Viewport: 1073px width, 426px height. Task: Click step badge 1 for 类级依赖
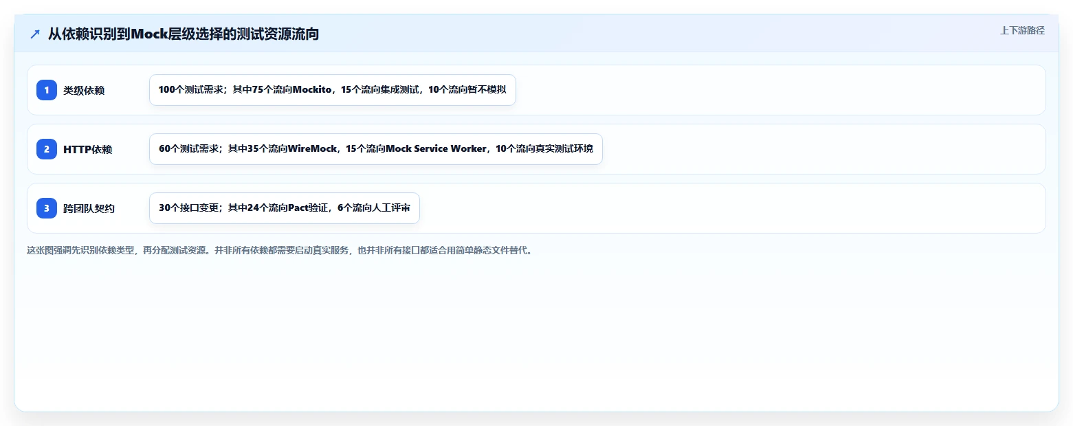[47, 90]
